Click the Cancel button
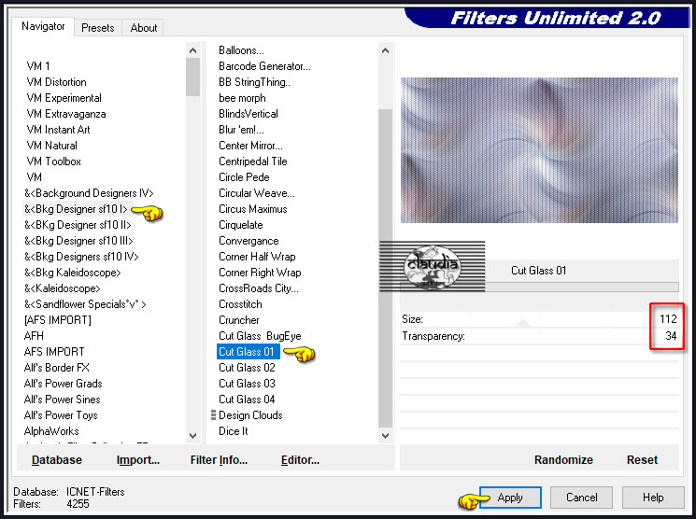The width and height of the screenshot is (696, 519). pyautogui.click(x=581, y=498)
